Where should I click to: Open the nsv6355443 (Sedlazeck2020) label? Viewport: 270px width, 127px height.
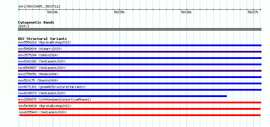43,112
